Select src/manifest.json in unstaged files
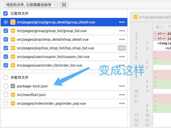Image resolution: width=171 pixels, height=128 pixels. click(64, 95)
